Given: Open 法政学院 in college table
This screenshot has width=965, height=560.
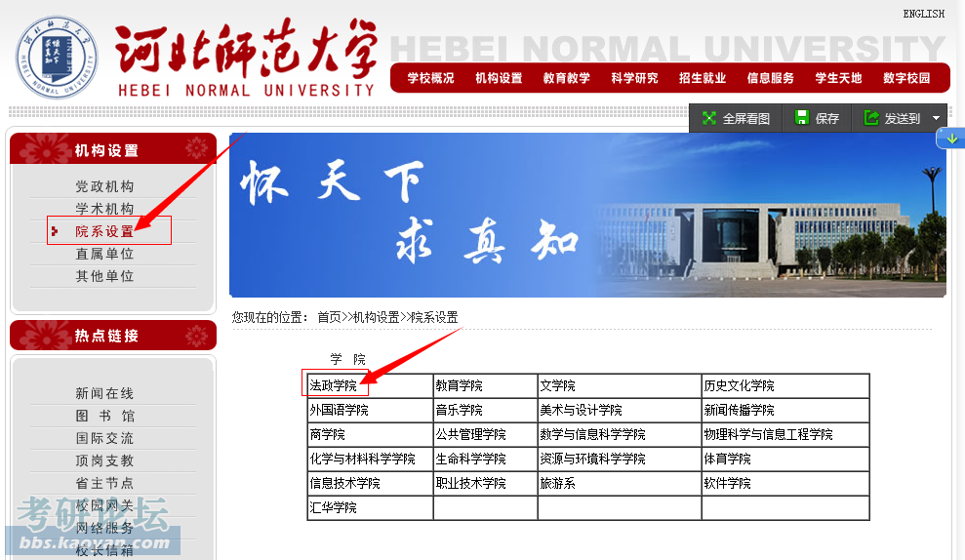Looking at the screenshot, I should pos(333,385).
